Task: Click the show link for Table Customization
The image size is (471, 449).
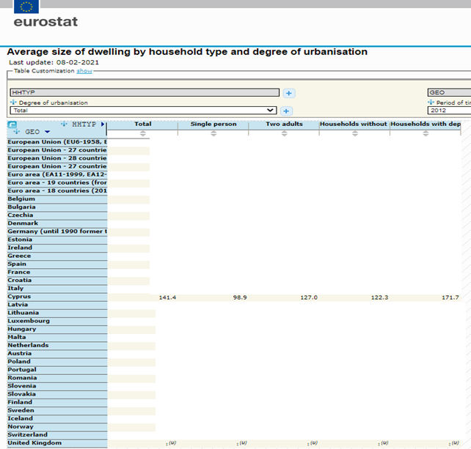Action: [84, 71]
